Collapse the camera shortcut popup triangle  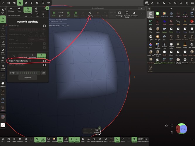coord(100,128)
